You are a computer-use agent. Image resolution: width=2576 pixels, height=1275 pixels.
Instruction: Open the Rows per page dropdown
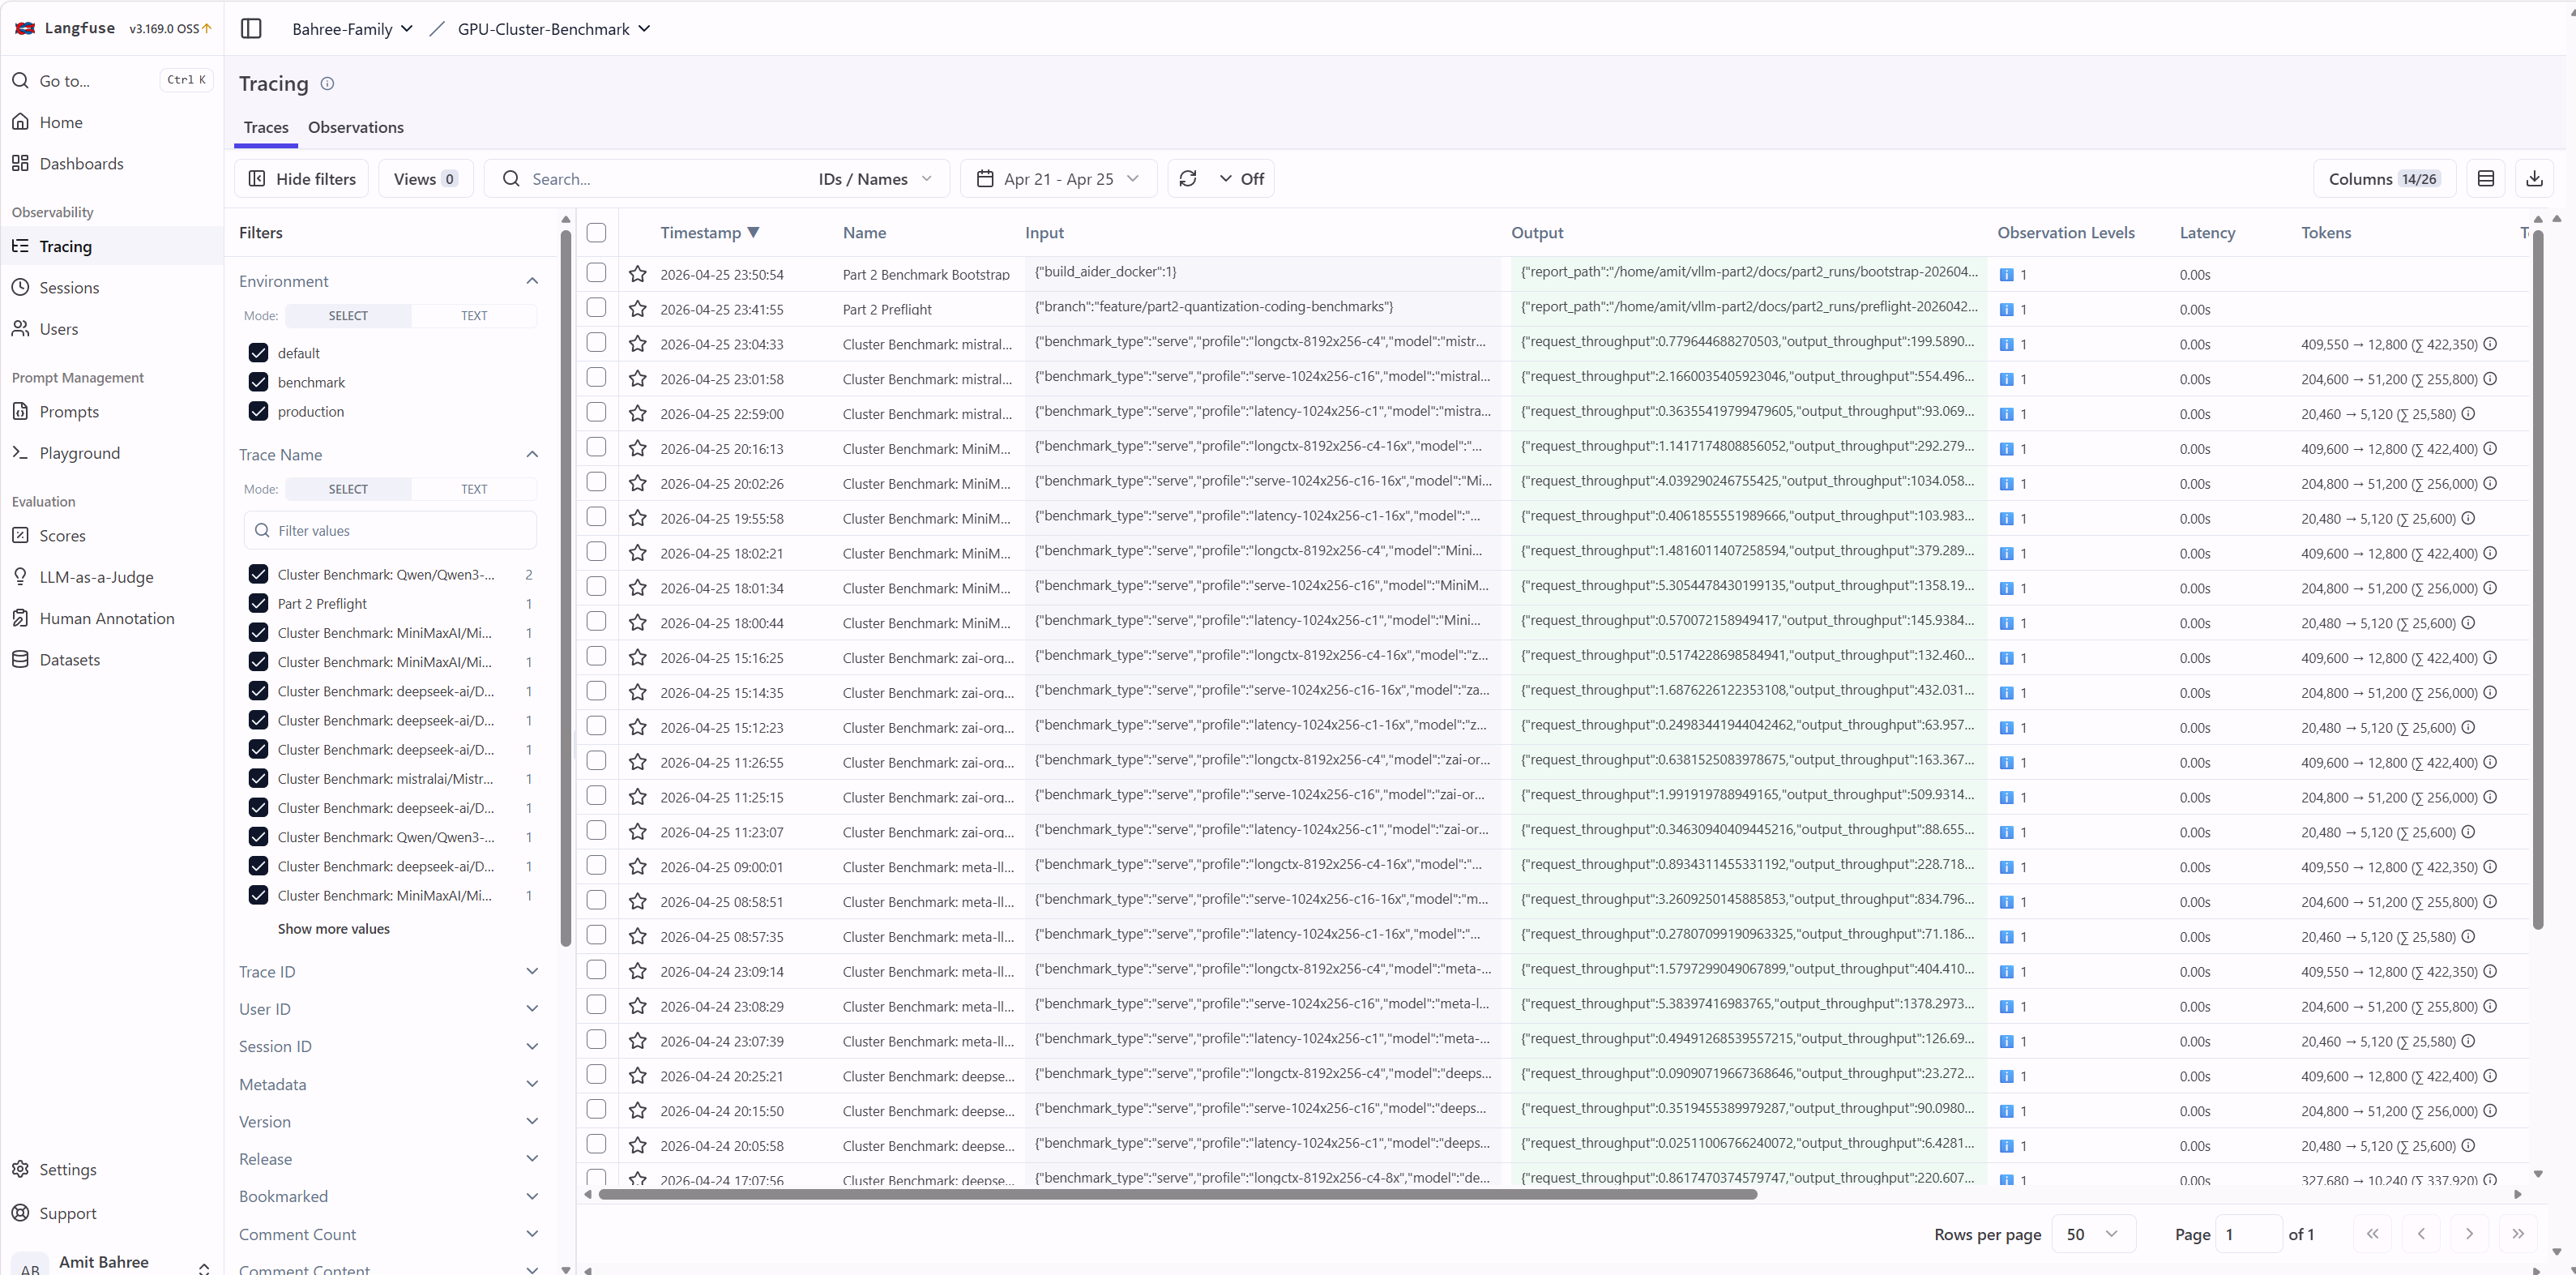(x=2092, y=1234)
